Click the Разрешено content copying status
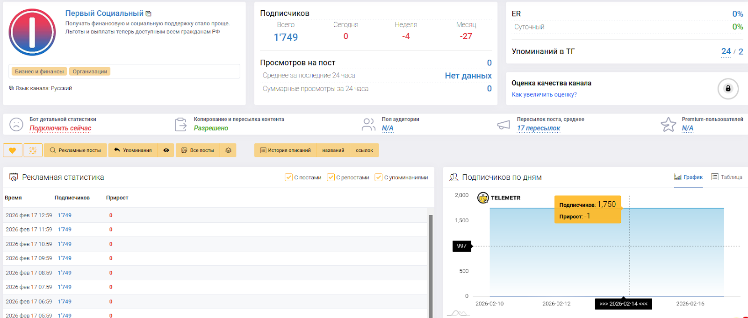This screenshot has width=748, height=318. pyautogui.click(x=211, y=128)
